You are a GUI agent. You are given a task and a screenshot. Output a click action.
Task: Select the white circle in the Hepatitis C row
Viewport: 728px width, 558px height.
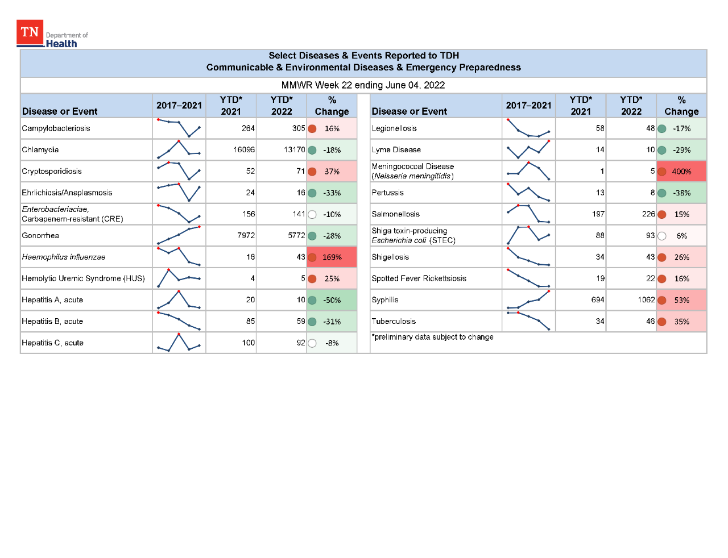tap(312, 343)
